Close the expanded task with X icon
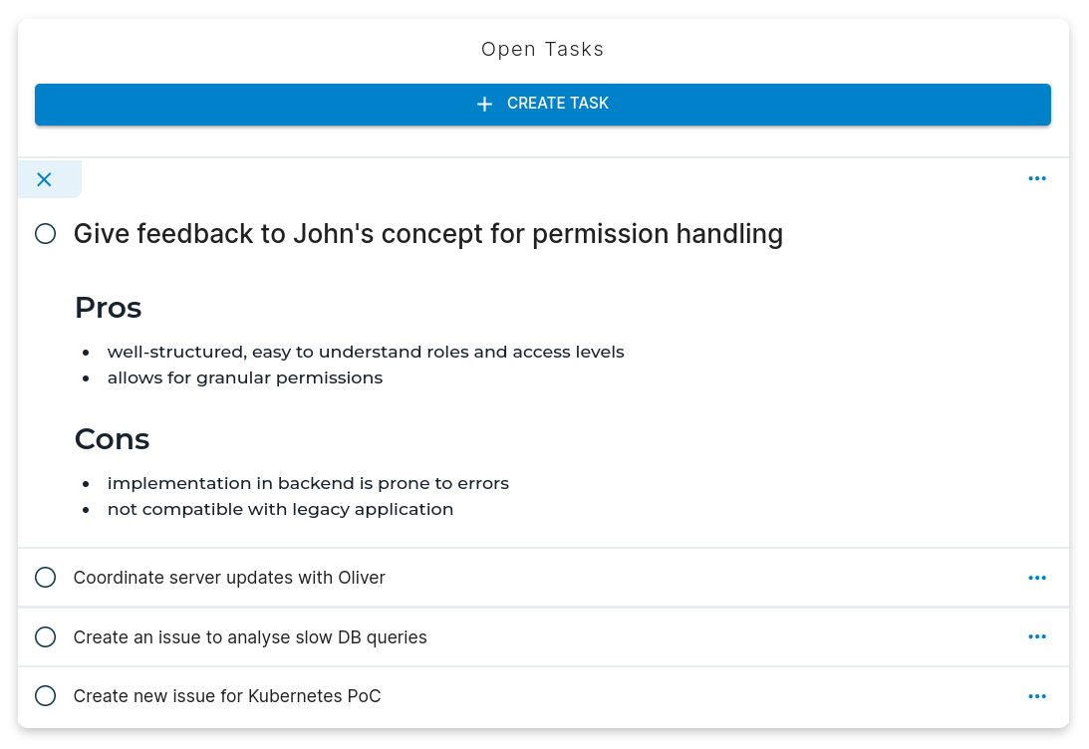The width and height of the screenshot is (1089, 749). (x=44, y=179)
